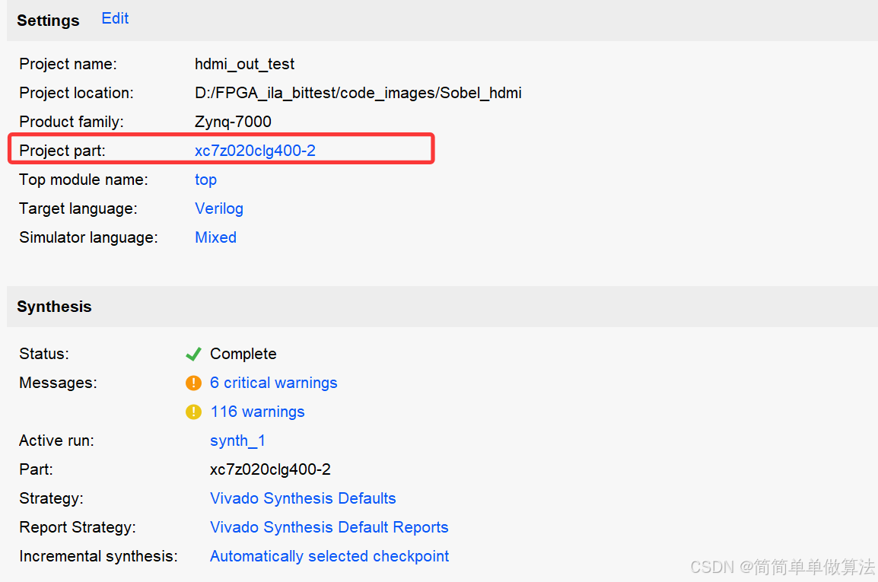
Task: Open the top module name link
Action: 205,180
